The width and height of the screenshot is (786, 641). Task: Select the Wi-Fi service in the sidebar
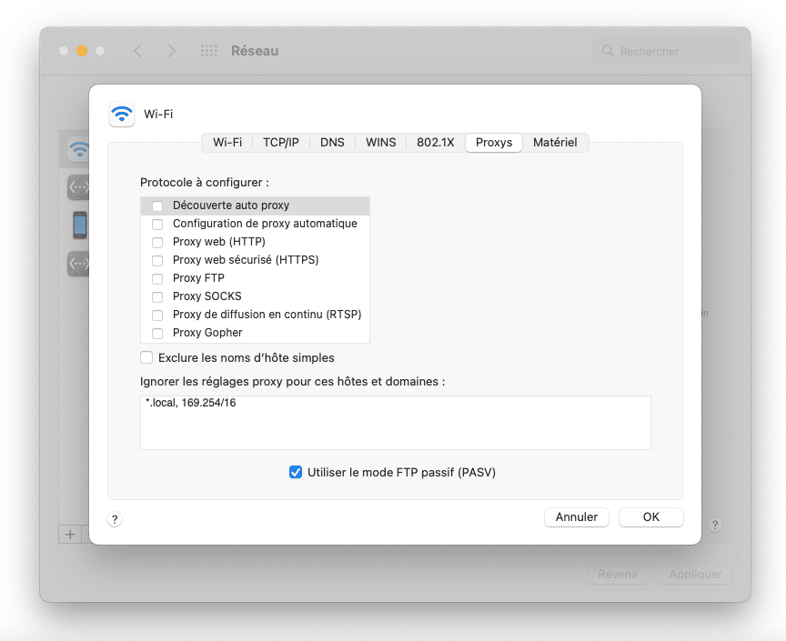click(78, 149)
